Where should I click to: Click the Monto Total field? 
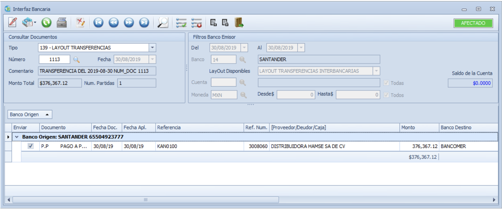[59, 83]
